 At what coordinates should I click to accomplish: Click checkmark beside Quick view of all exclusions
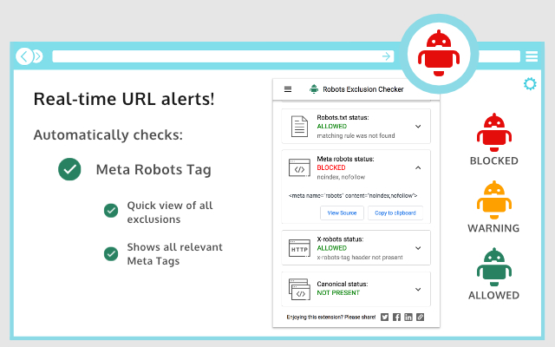pyautogui.click(x=110, y=211)
